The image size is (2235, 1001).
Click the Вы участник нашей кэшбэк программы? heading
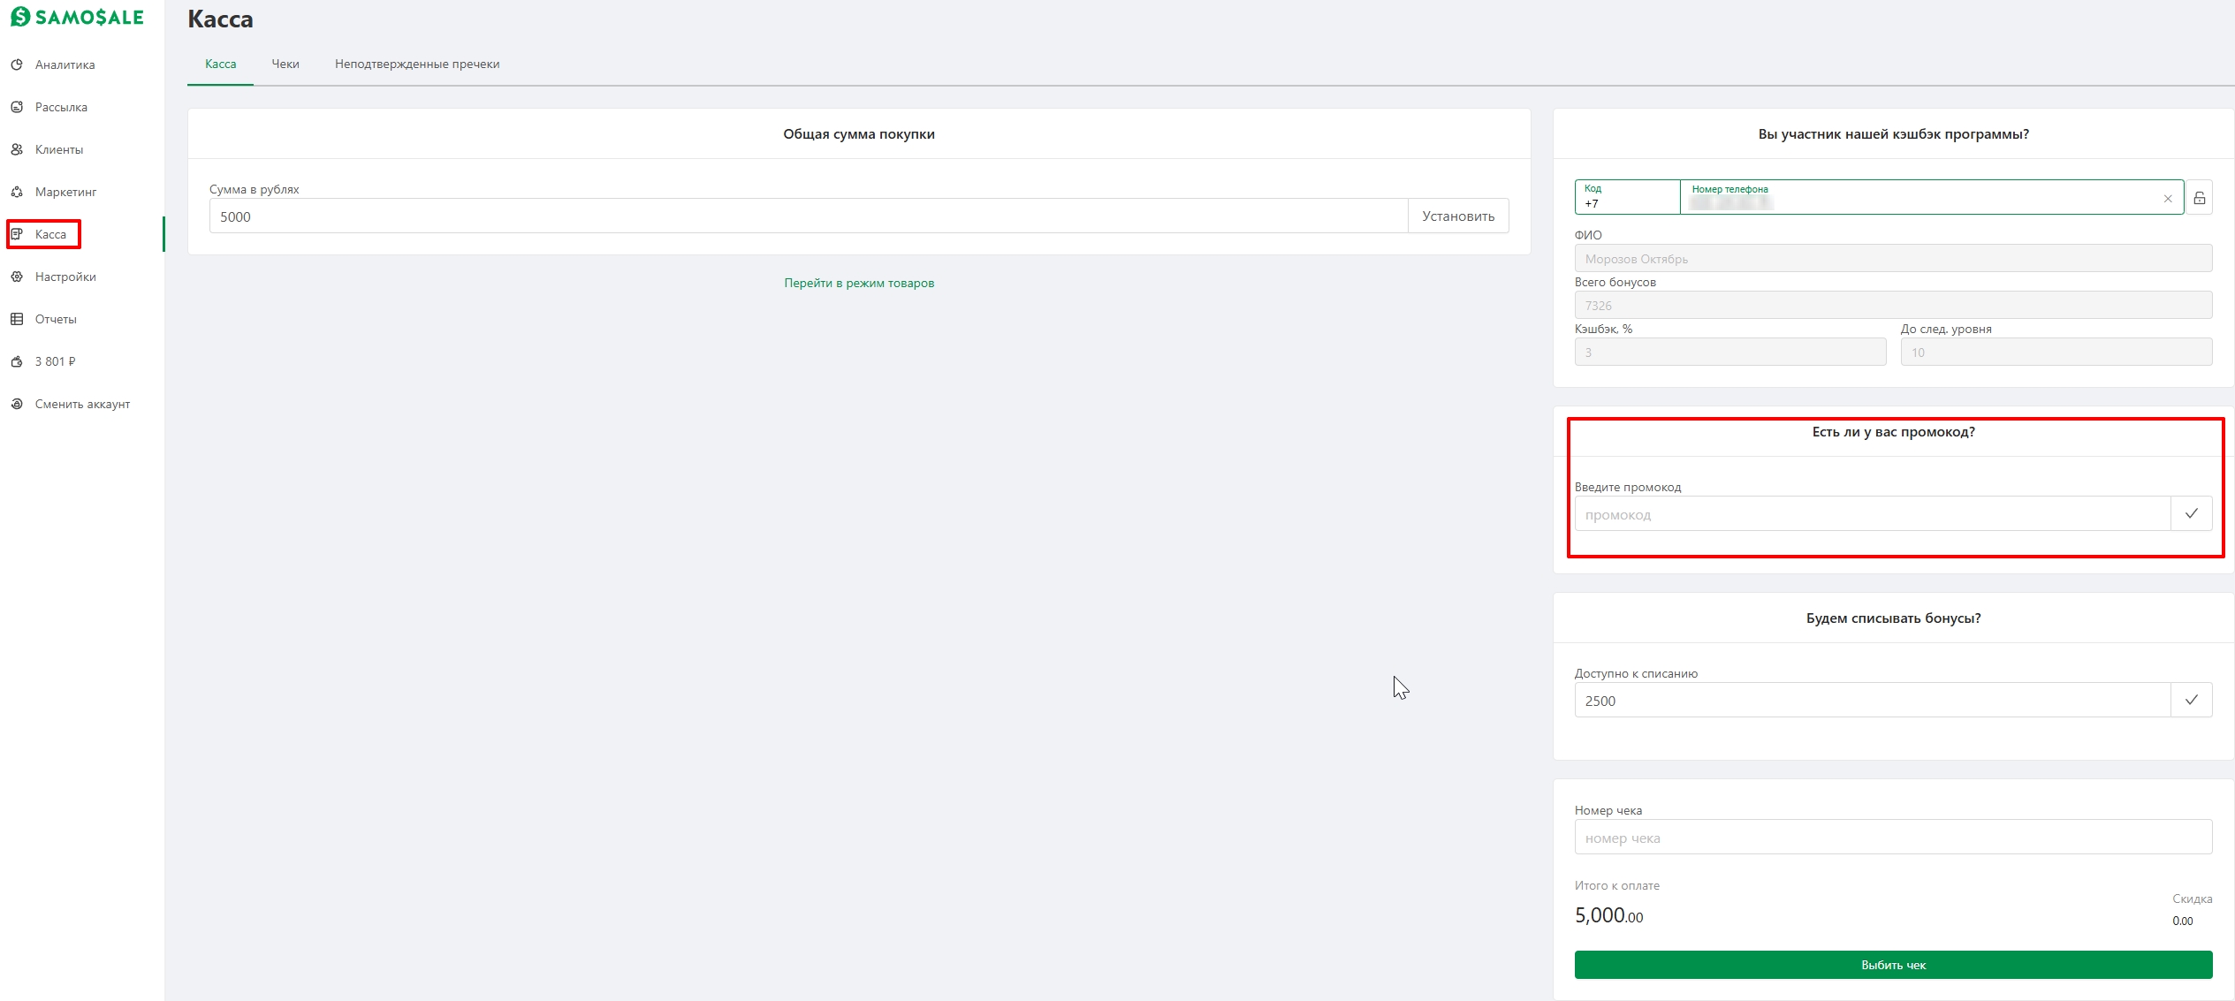pyautogui.click(x=1893, y=134)
